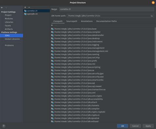Select the java.instrument classpath entry
156x129 pixels.
pos(77,42)
